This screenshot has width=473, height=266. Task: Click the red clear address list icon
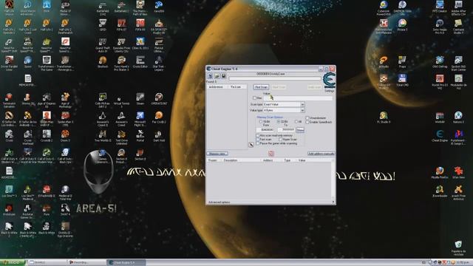coord(271,154)
